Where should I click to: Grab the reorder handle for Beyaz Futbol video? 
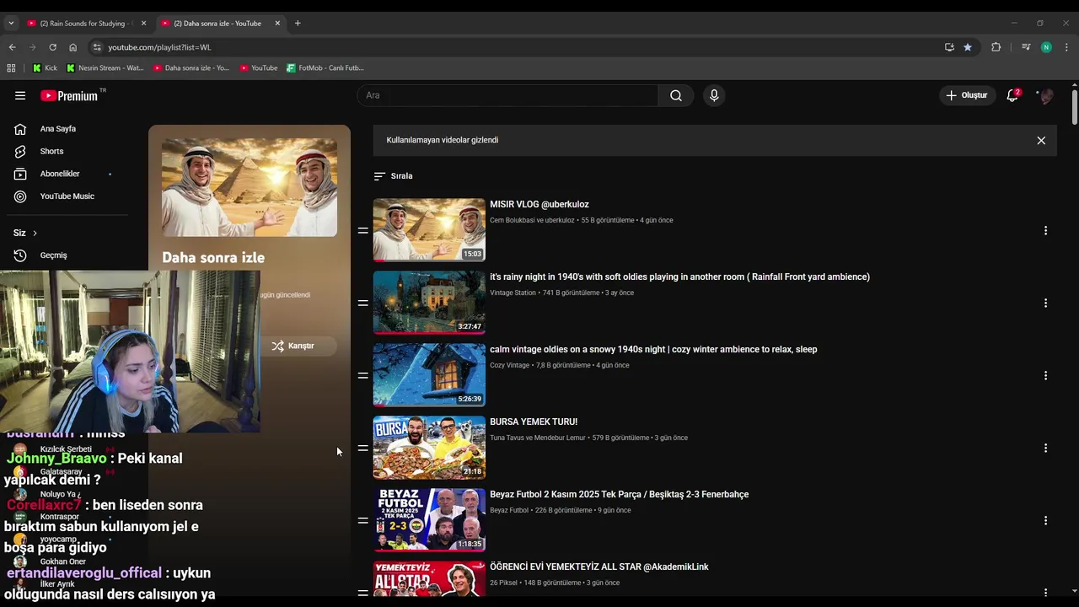click(362, 520)
